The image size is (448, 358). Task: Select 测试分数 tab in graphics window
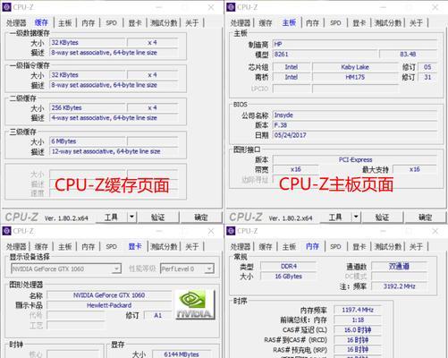164,246
